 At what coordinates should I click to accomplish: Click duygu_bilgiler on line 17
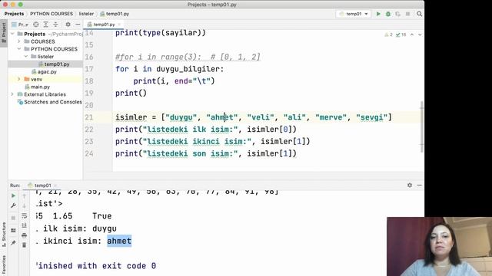pyautogui.click(x=188, y=69)
